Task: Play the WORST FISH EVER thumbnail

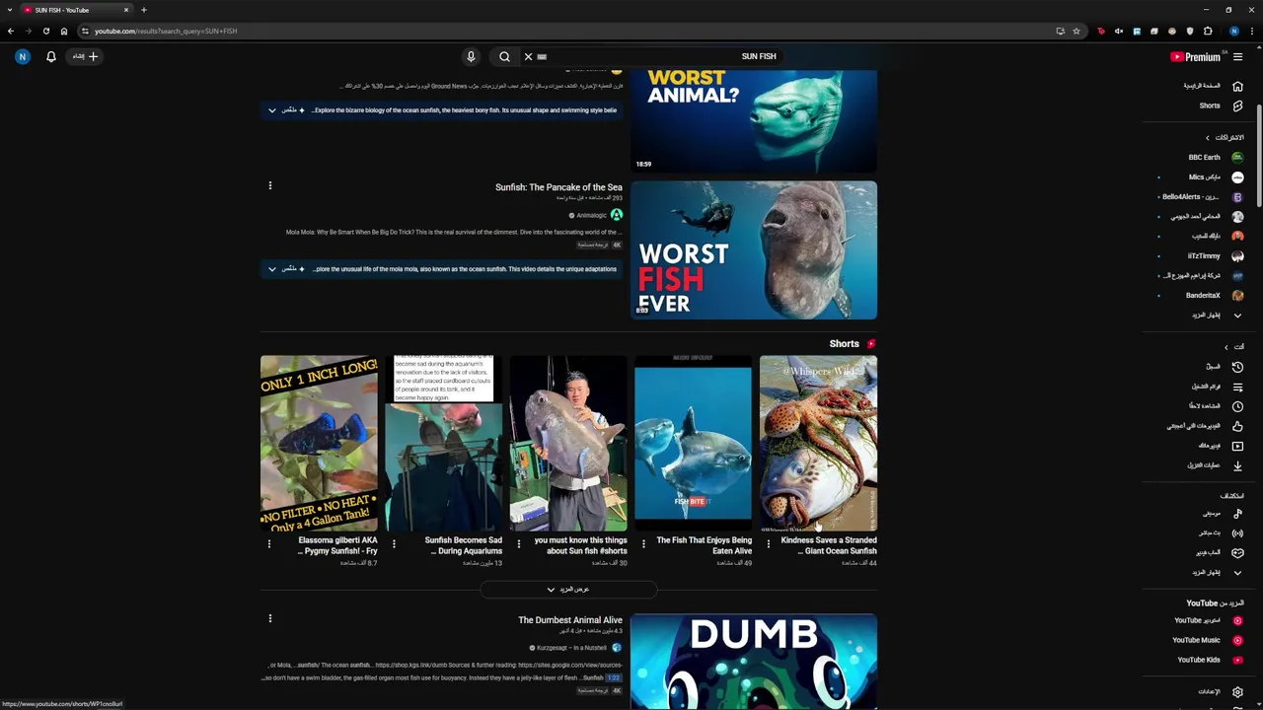Action: point(754,249)
